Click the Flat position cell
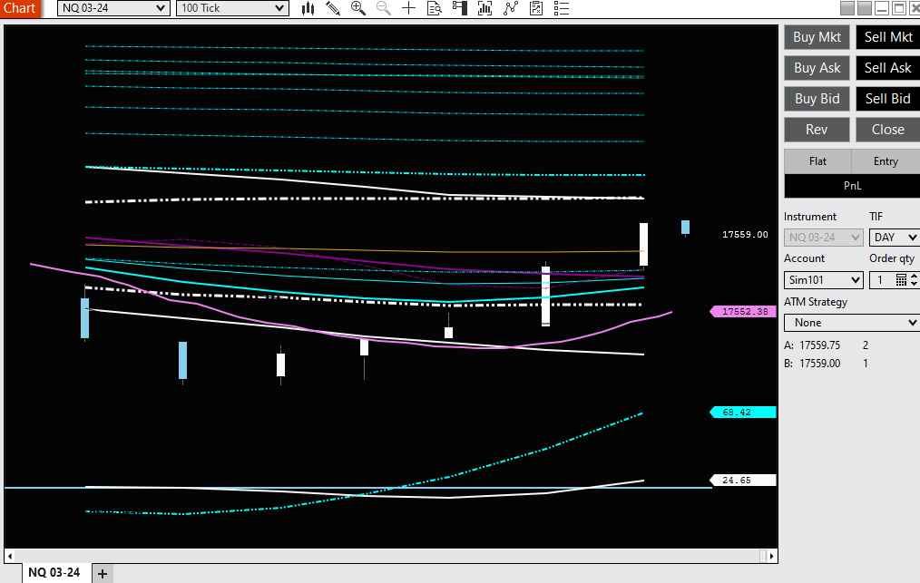This screenshot has width=920, height=583. [x=817, y=161]
